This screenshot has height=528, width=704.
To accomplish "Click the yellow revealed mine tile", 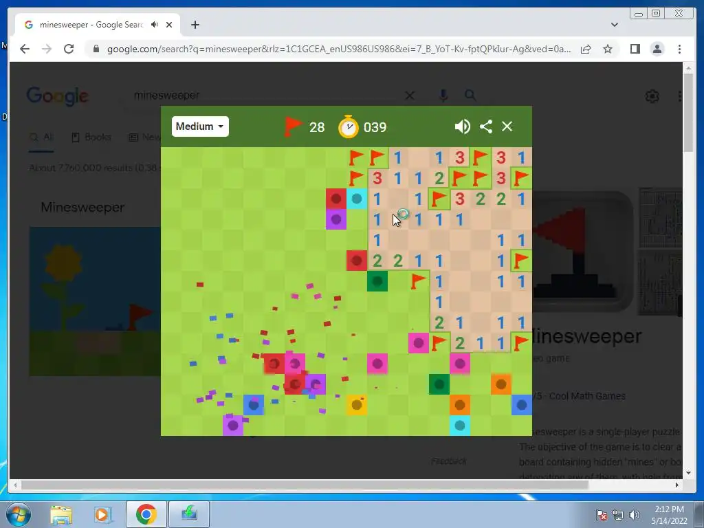I will tap(357, 405).
